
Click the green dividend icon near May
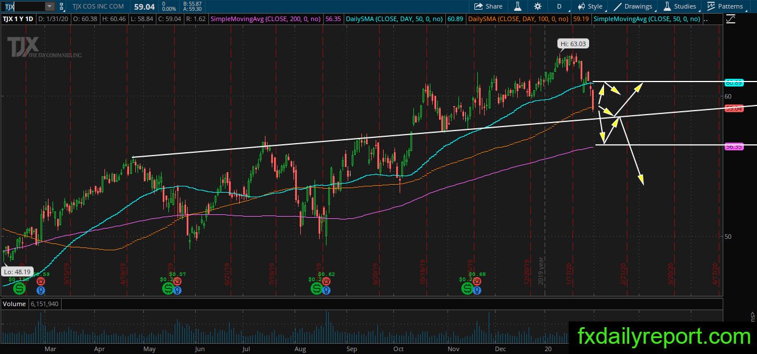point(168,288)
